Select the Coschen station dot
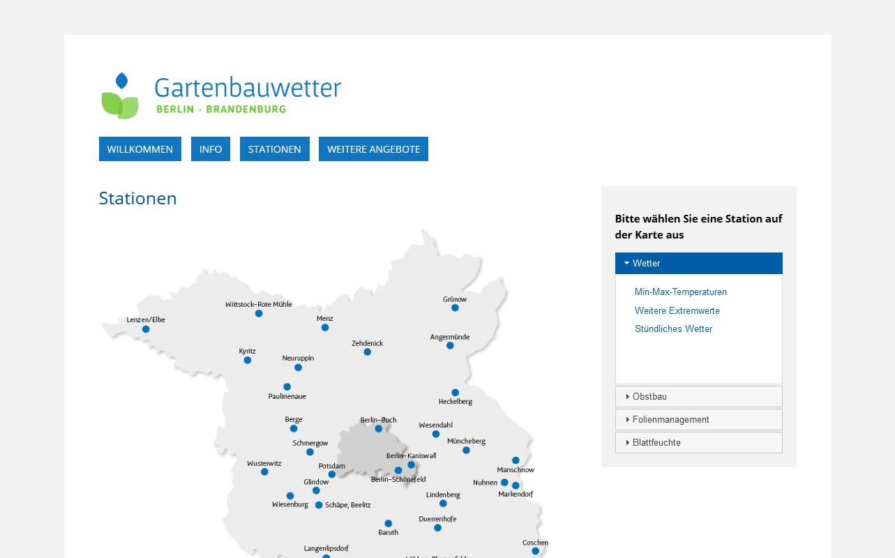This screenshot has width=895, height=558. pyautogui.click(x=536, y=551)
